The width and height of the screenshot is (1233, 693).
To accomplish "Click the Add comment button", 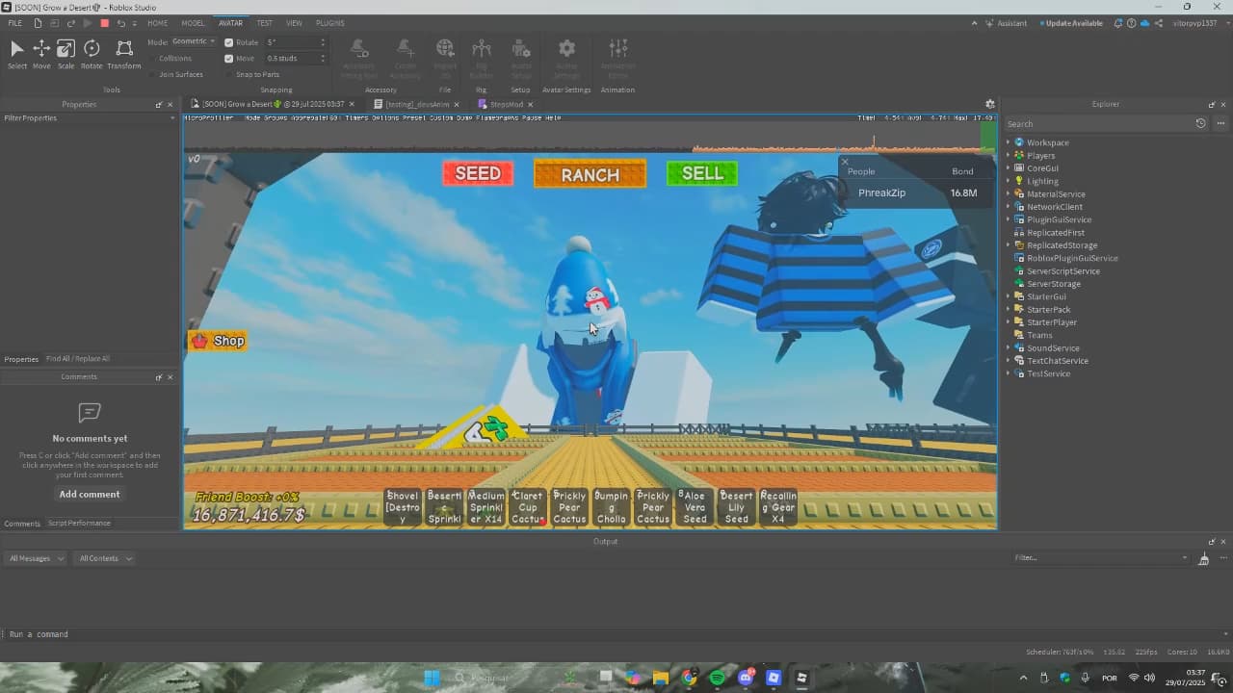I will point(90,494).
